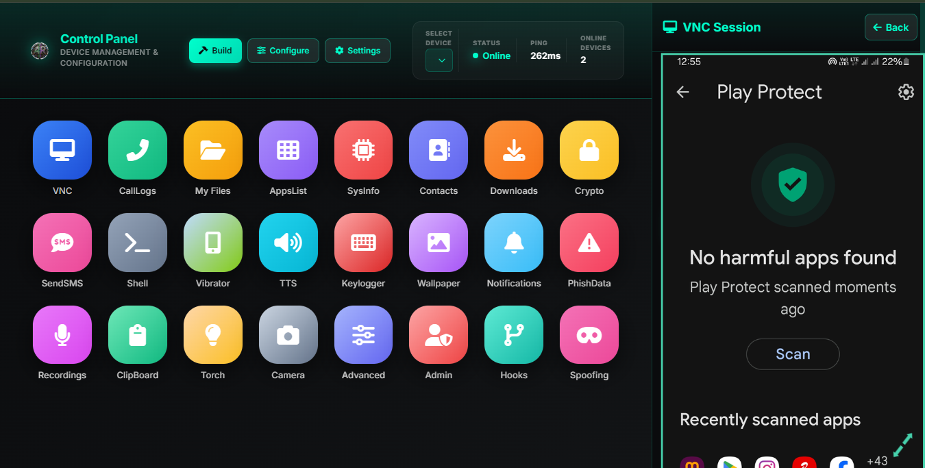Open the Spoofing tool
Image resolution: width=925 pixels, height=468 pixels.
click(x=589, y=335)
